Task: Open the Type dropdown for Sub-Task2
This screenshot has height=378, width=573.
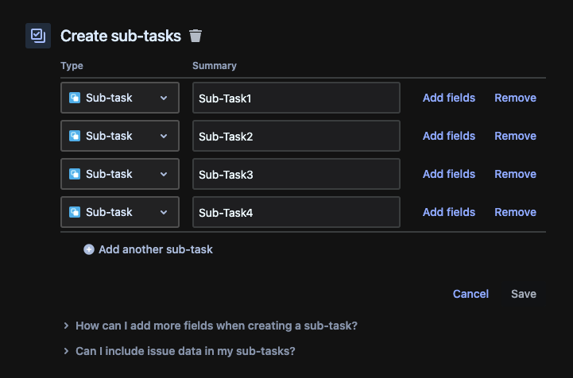Action: [119, 136]
